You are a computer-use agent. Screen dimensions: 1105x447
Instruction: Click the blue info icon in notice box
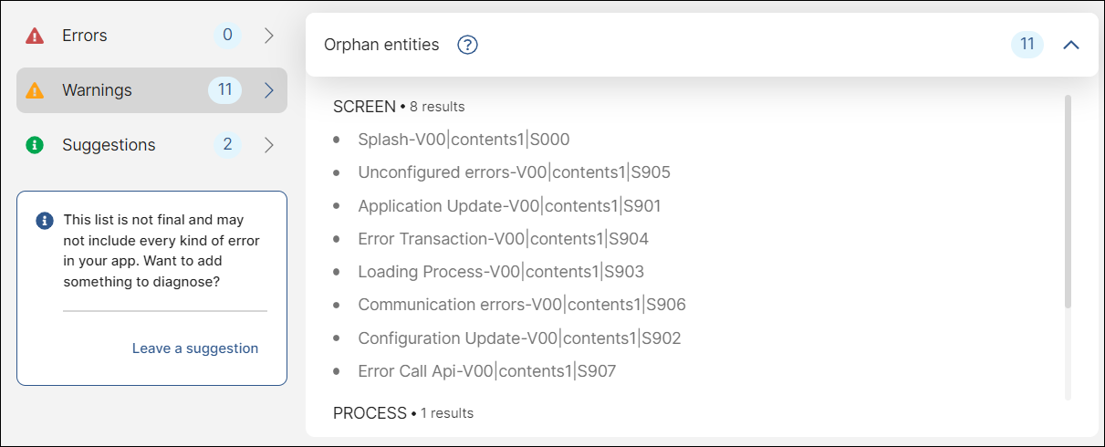pos(44,221)
